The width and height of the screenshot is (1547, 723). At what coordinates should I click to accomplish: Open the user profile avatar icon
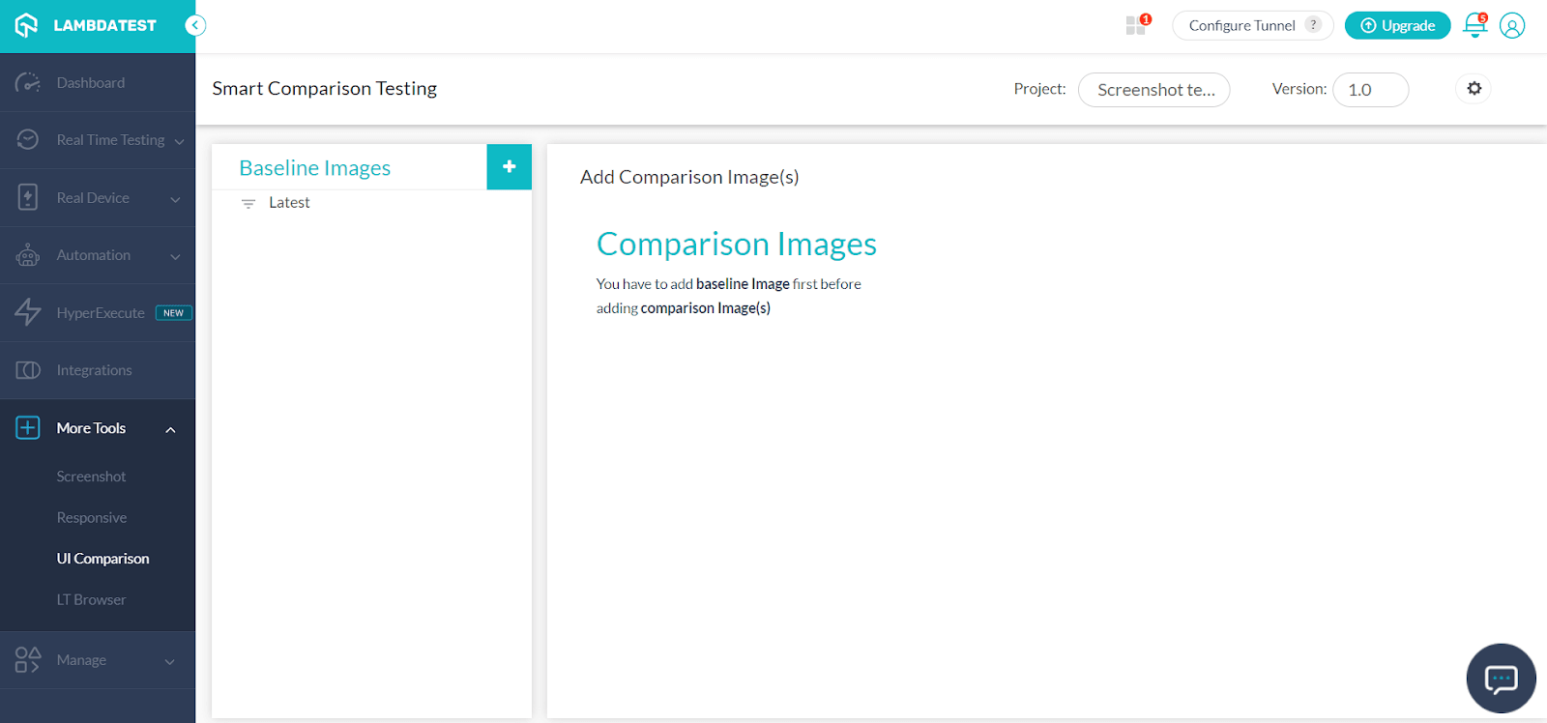point(1512,25)
